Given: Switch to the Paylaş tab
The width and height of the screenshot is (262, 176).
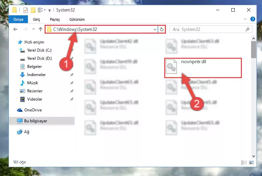Looking at the screenshot, I should pyautogui.click(x=55, y=19).
